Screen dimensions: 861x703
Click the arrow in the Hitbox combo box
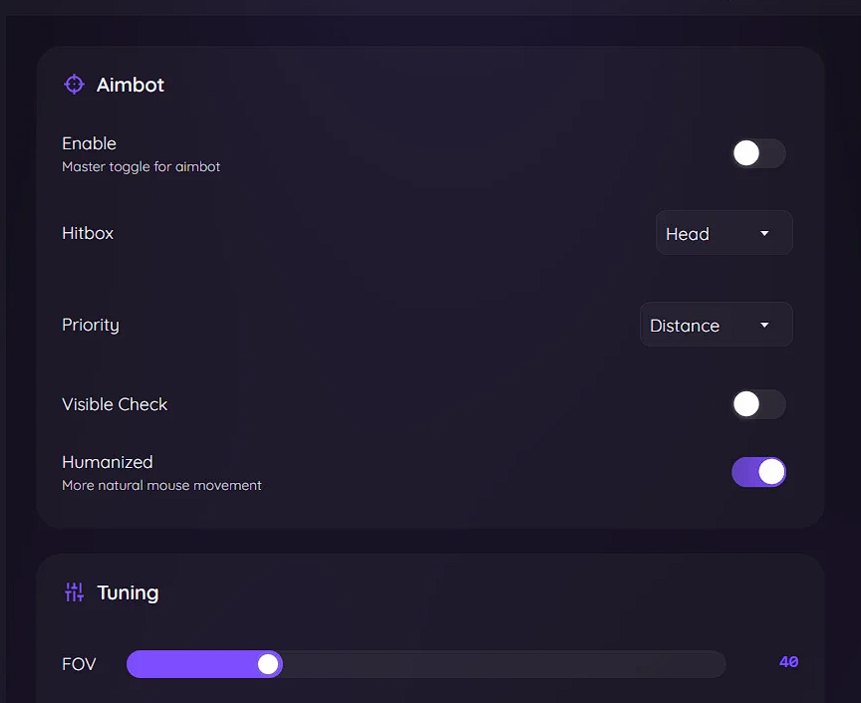(764, 233)
